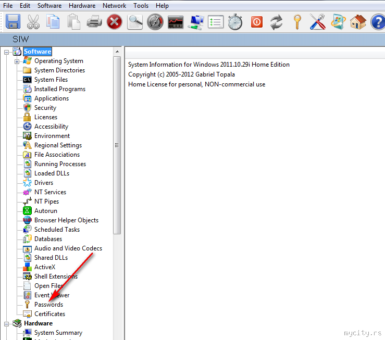
Task: Click the Print toolbar icon
Action: click(x=94, y=22)
